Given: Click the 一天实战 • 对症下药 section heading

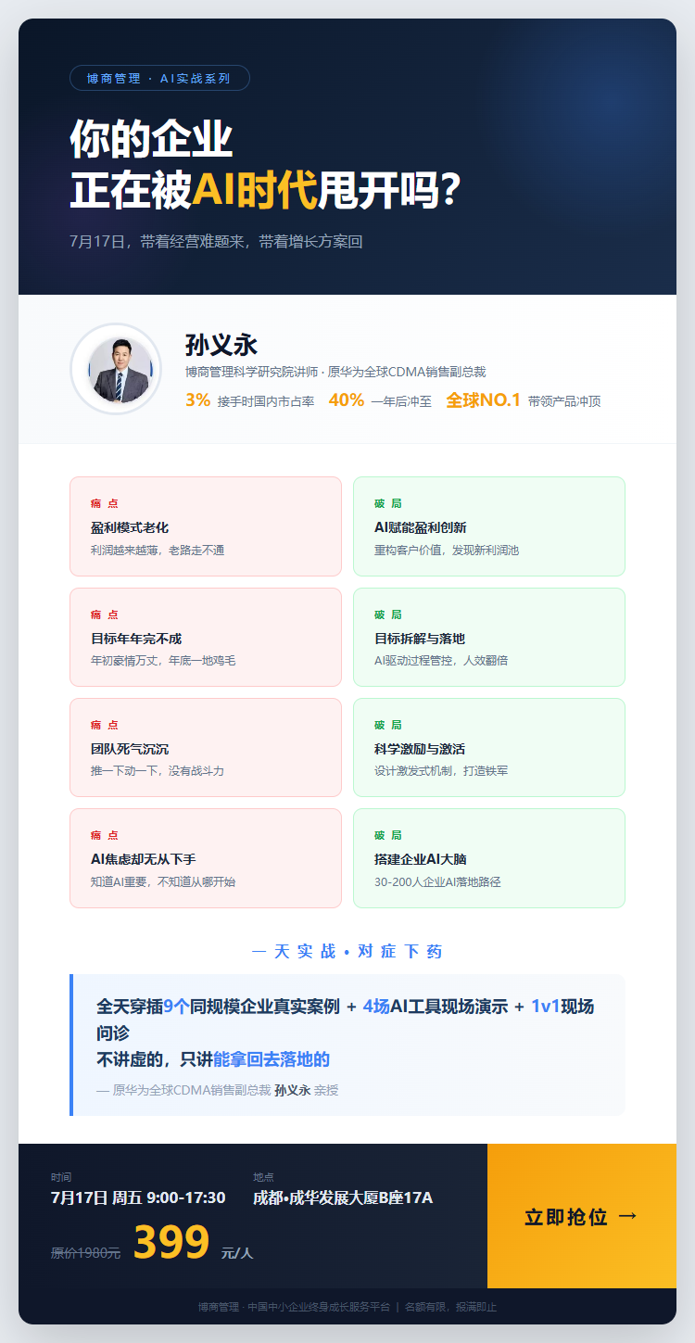Looking at the screenshot, I should coord(347,951).
